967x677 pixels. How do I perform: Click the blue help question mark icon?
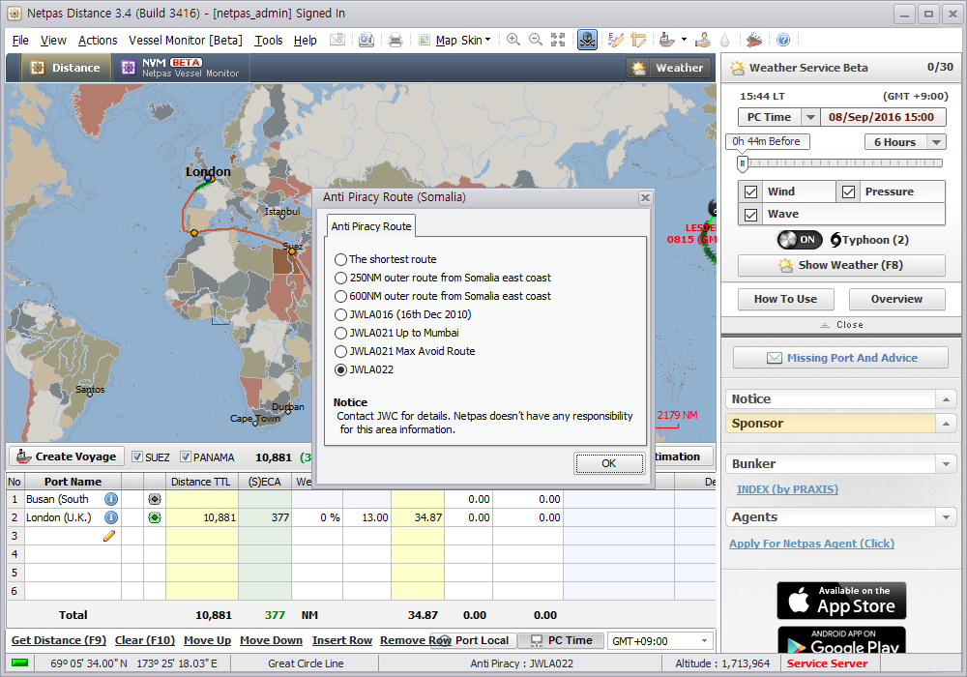point(783,40)
